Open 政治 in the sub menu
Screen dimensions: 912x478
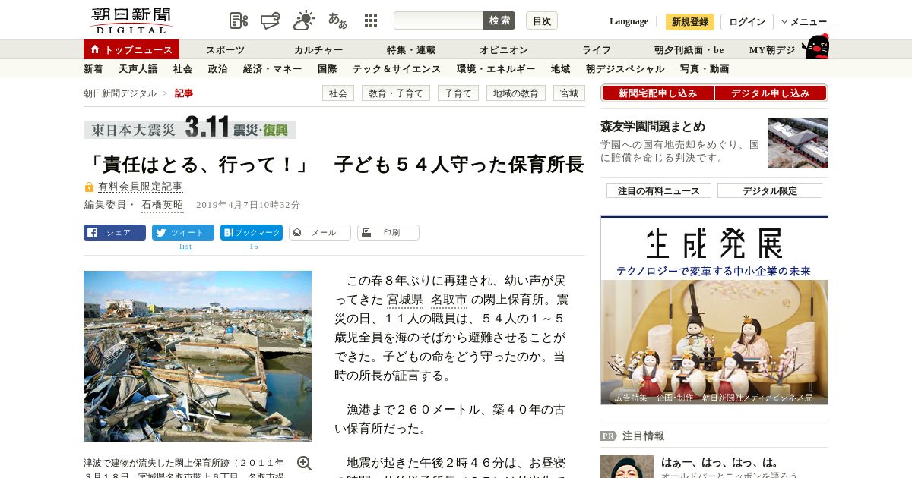coord(218,69)
